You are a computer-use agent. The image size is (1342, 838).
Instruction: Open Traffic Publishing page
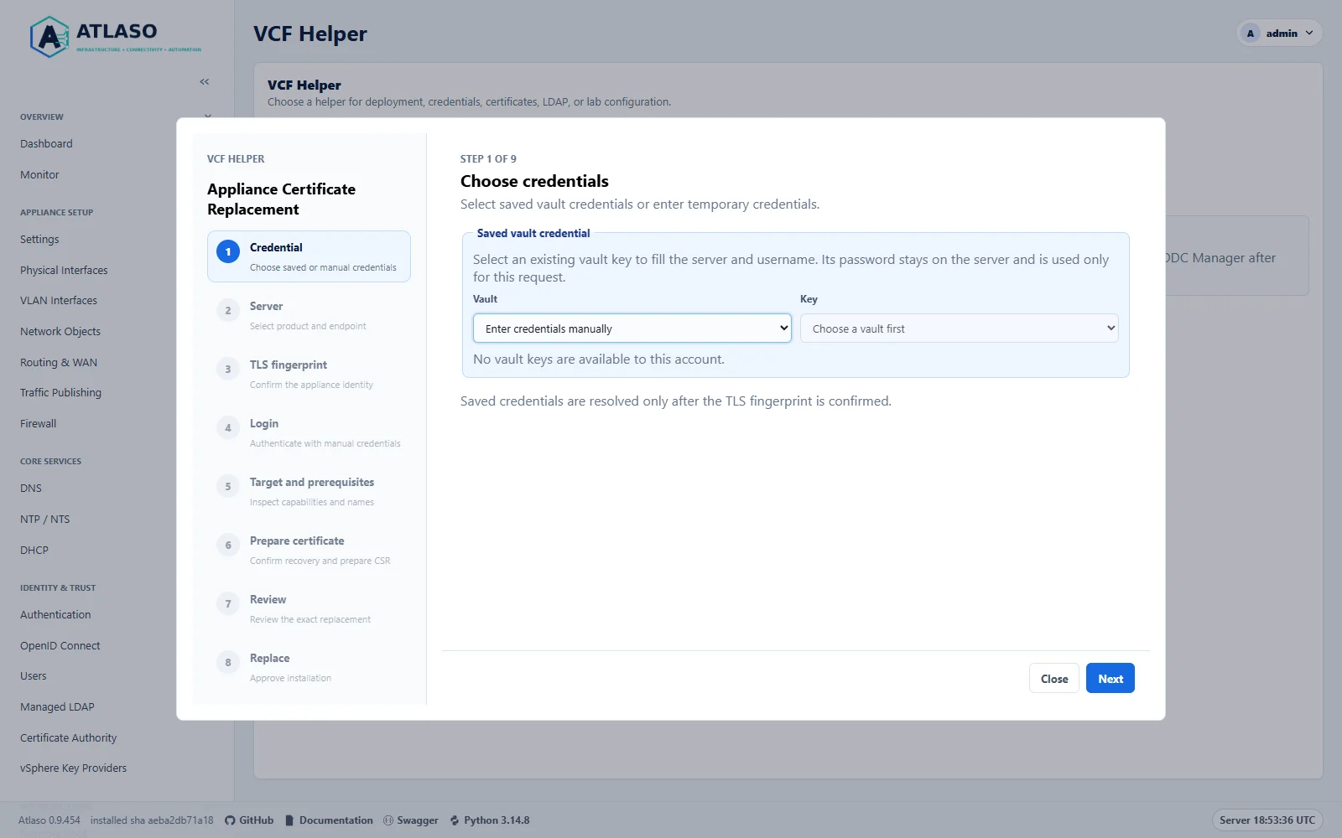60,393
